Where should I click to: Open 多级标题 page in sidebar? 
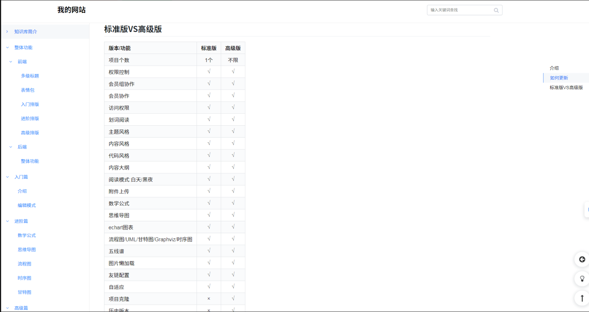(30, 76)
